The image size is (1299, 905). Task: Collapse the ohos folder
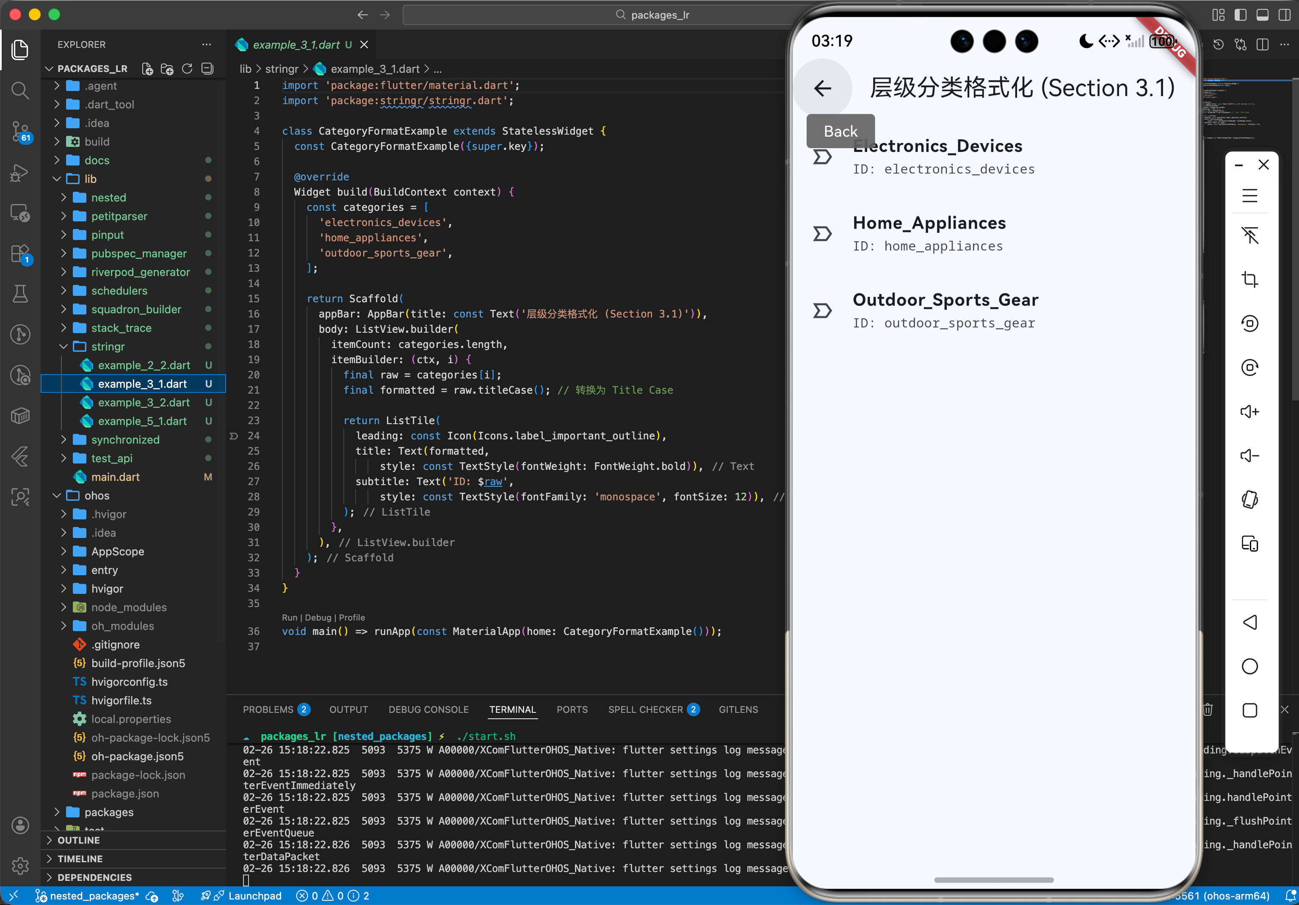pyautogui.click(x=97, y=496)
